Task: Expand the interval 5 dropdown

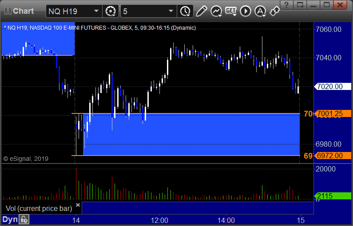Action: pos(171,11)
